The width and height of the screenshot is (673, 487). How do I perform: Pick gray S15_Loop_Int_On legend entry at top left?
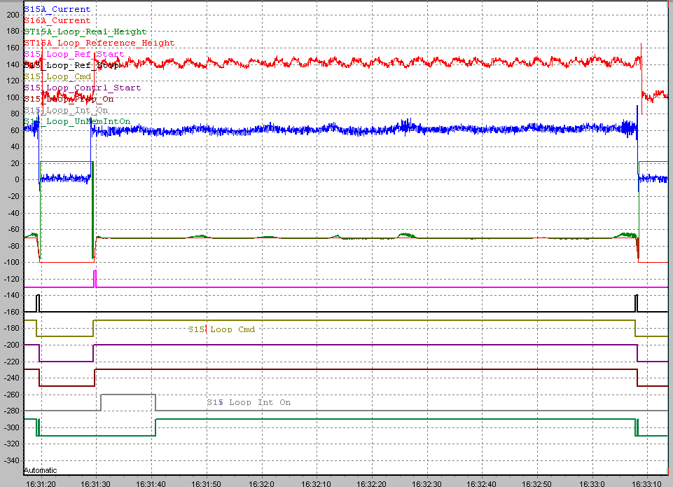coord(66,110)
